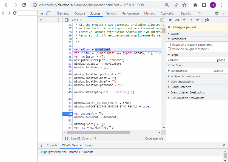The height and width of the screenshot is (162, 228).
Task: Resume script execution
Action: click(x=170, y=20)
